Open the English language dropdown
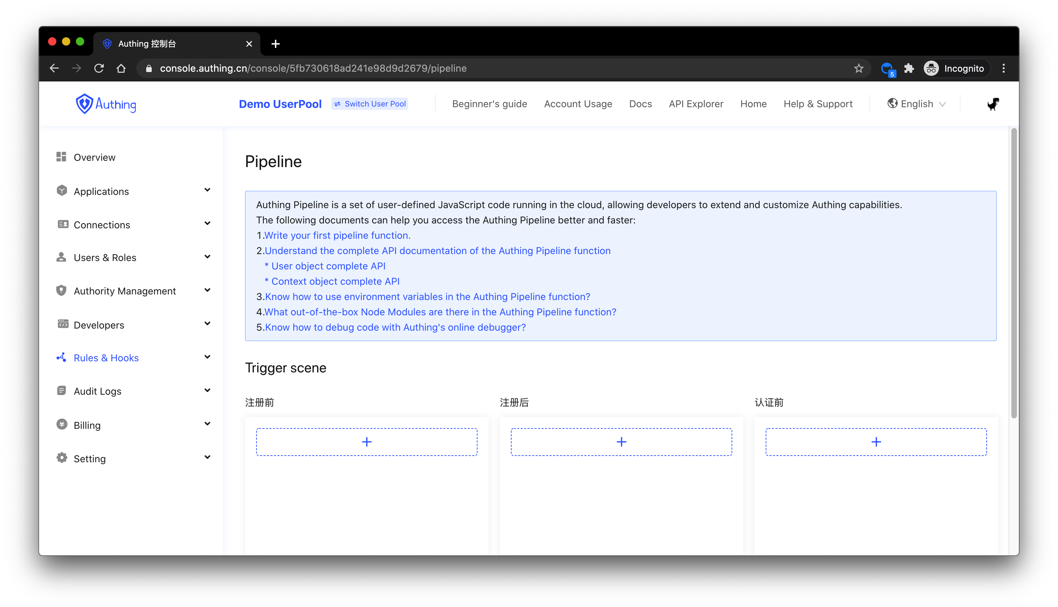The image size is (1058, 607). [x=917, y=104]
